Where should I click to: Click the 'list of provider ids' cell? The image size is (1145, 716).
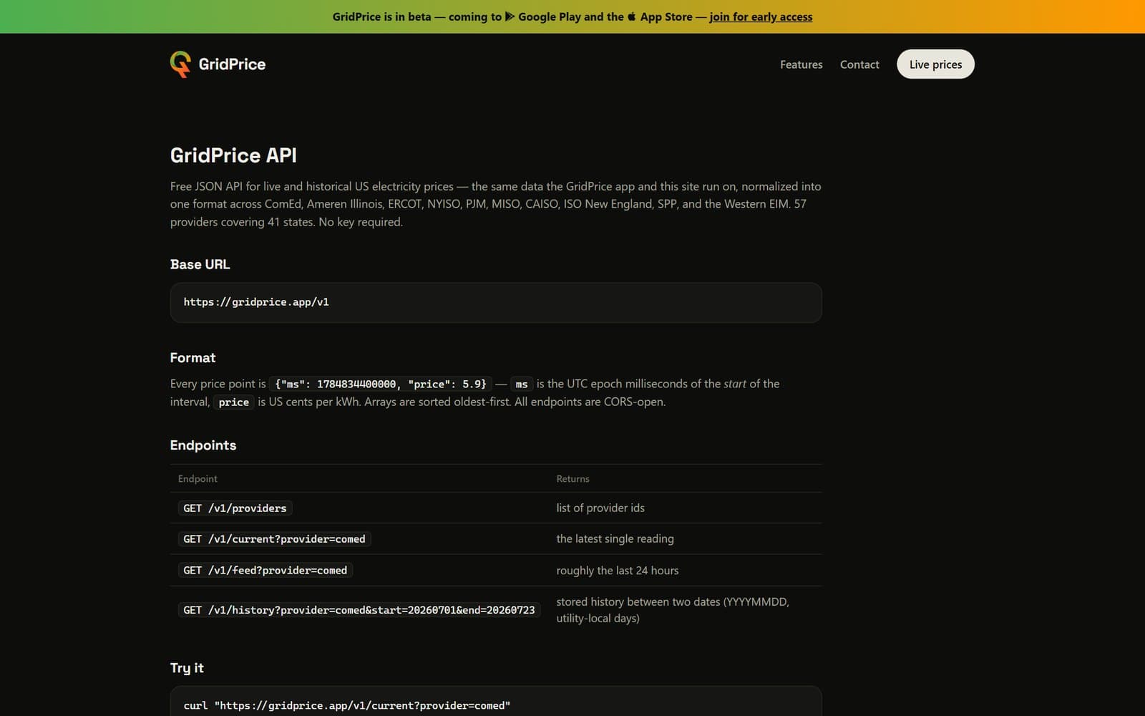point(600,508)
